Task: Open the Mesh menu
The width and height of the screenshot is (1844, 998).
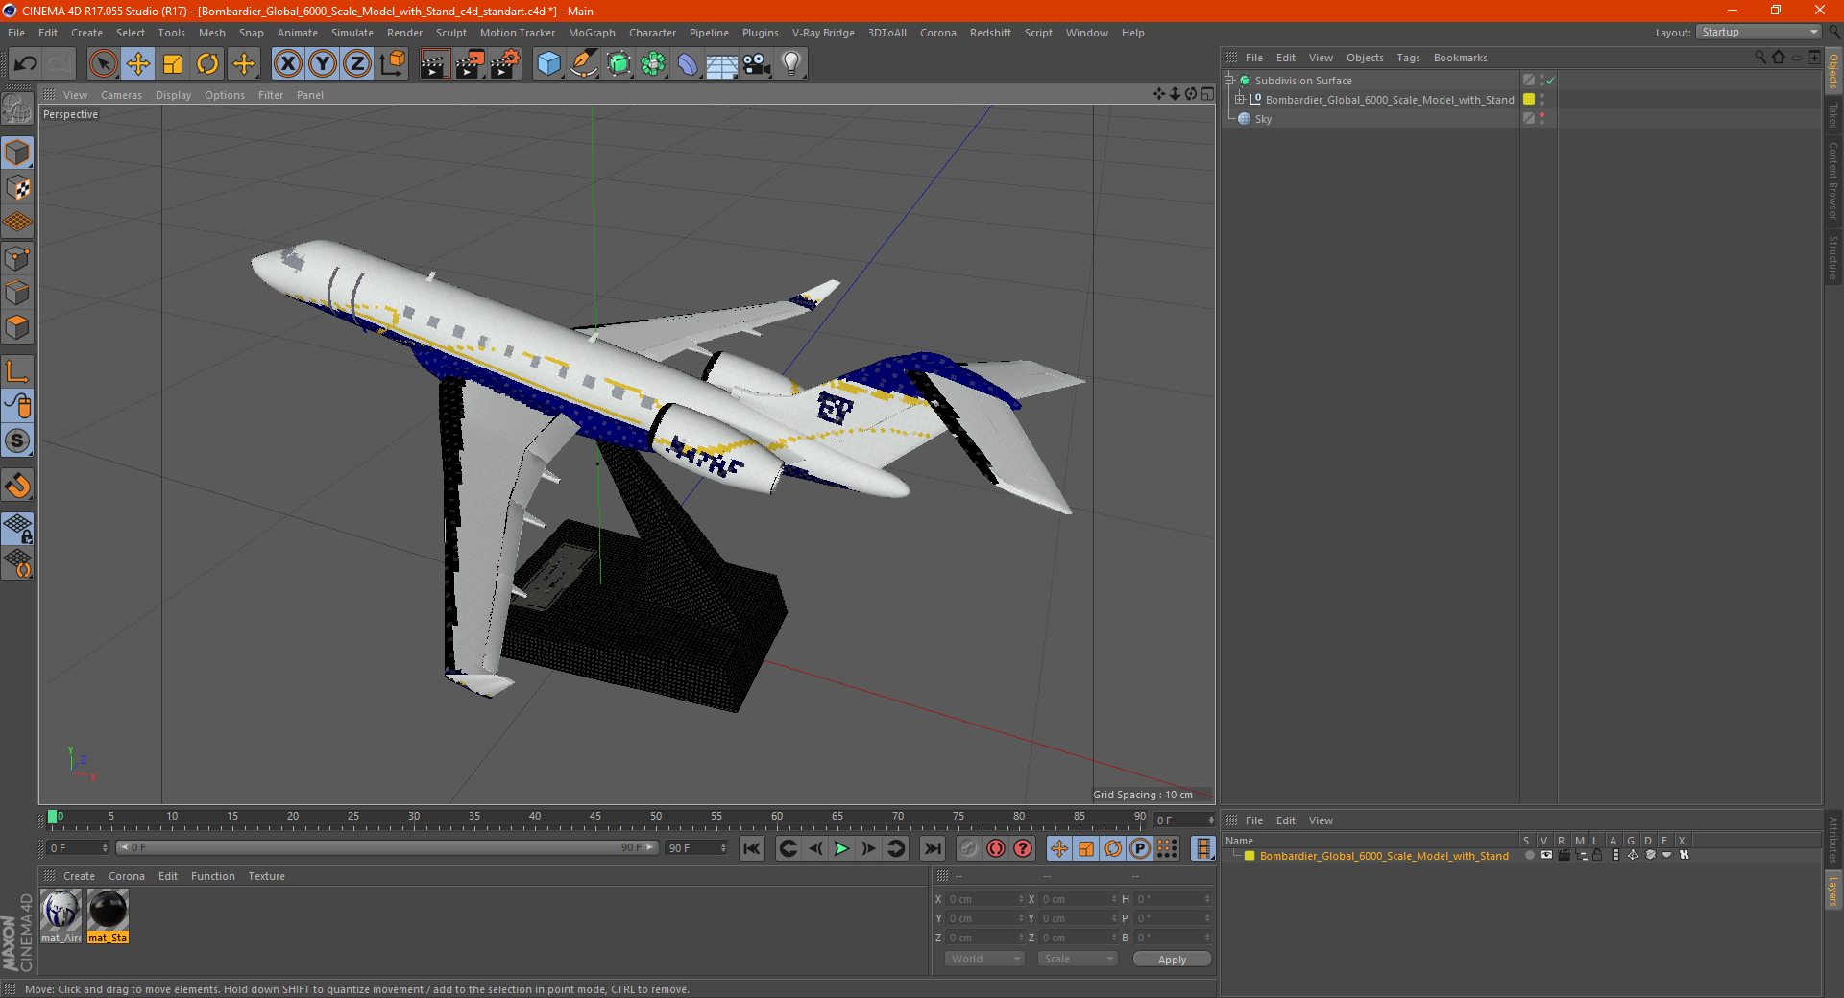Action: (212, 33)
